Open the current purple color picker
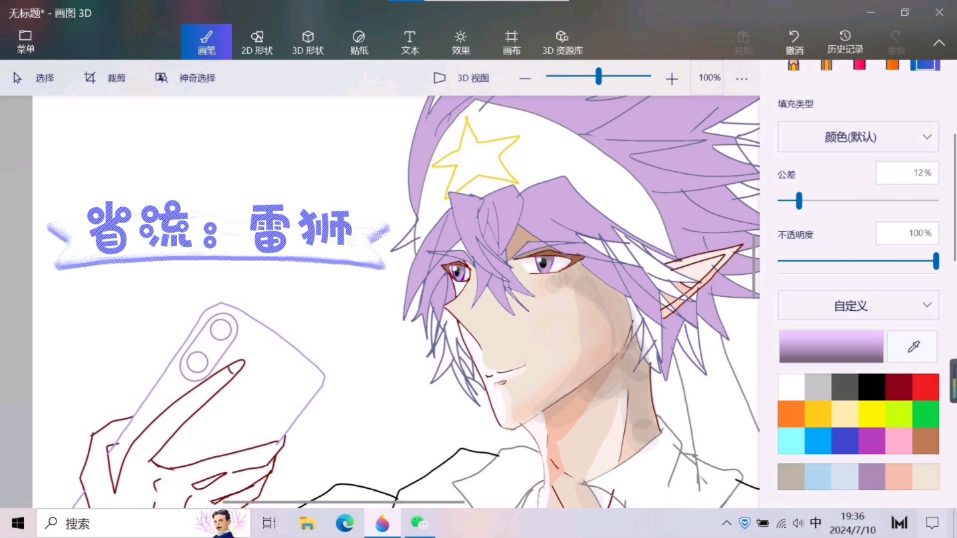 coord(831,347)
